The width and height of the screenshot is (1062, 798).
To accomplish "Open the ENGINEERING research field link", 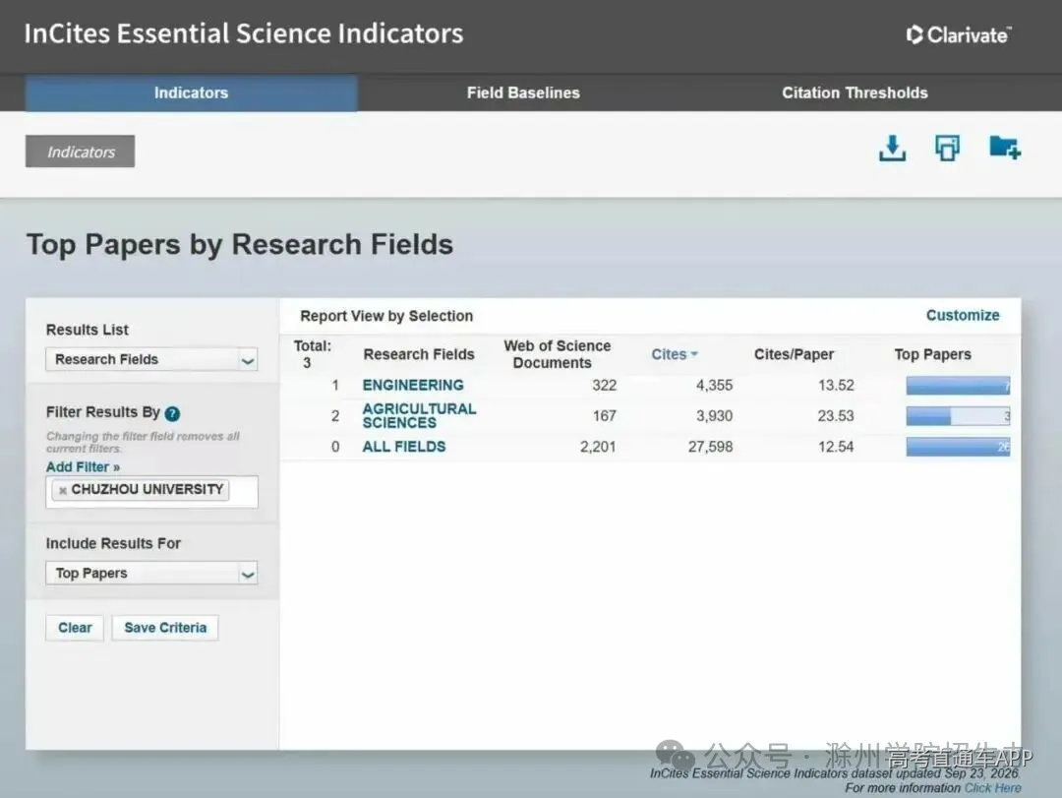I will pyautogui.click(x=413, y=385).
